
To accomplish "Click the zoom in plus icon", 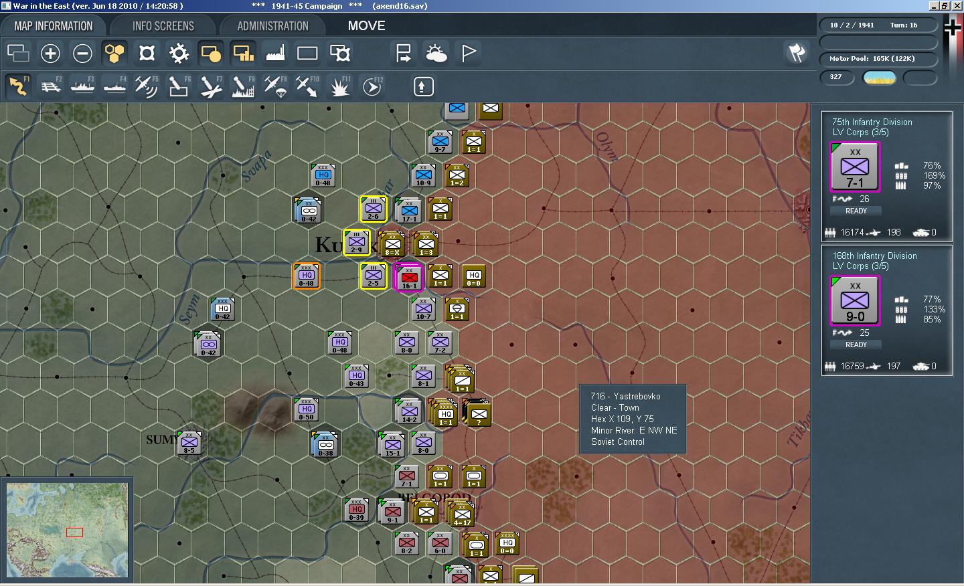I will tap(50, 54).
